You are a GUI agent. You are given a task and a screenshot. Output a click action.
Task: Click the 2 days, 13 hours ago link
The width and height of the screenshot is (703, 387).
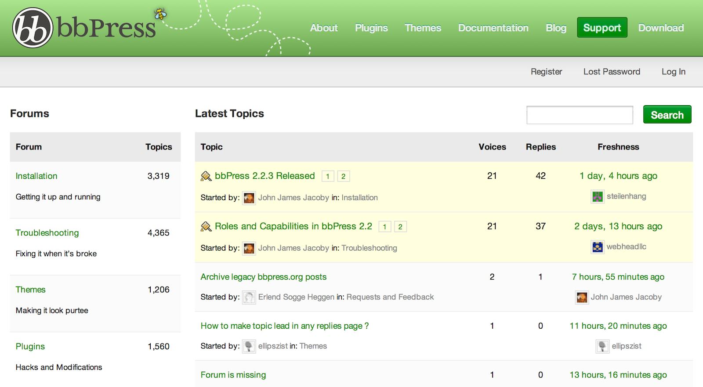tap(618, 227)
